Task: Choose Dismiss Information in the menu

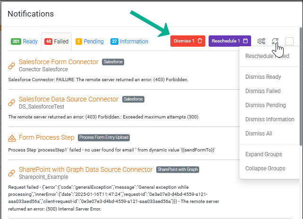Action: [269, 119]
